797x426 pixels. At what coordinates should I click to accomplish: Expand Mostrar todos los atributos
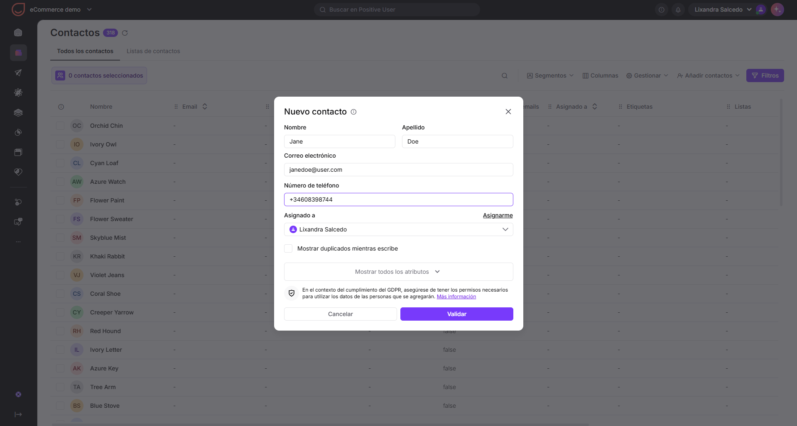[x=399, y=272]
